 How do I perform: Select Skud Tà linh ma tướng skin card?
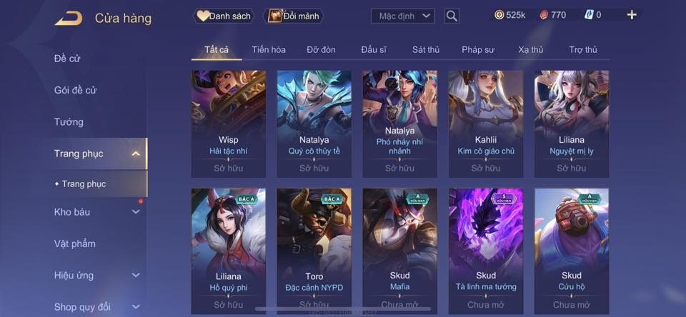(486, 252)
